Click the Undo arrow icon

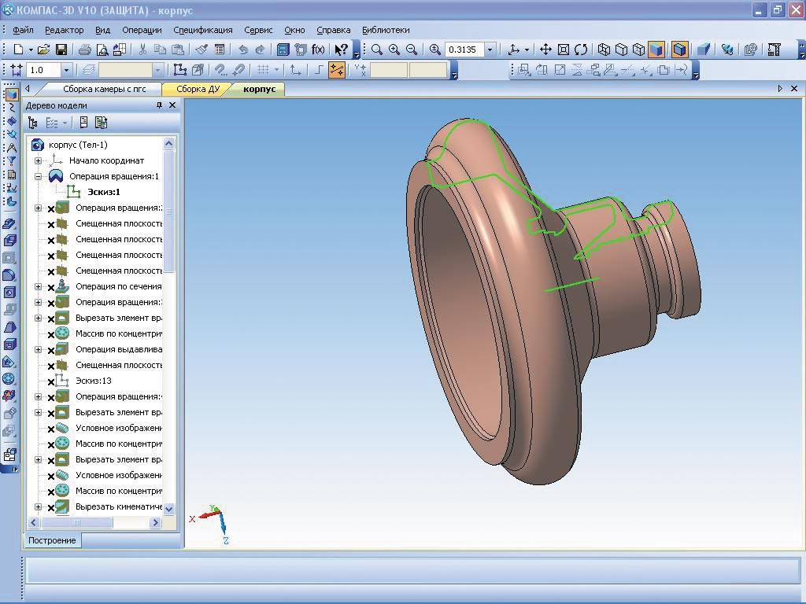[243, 50]
